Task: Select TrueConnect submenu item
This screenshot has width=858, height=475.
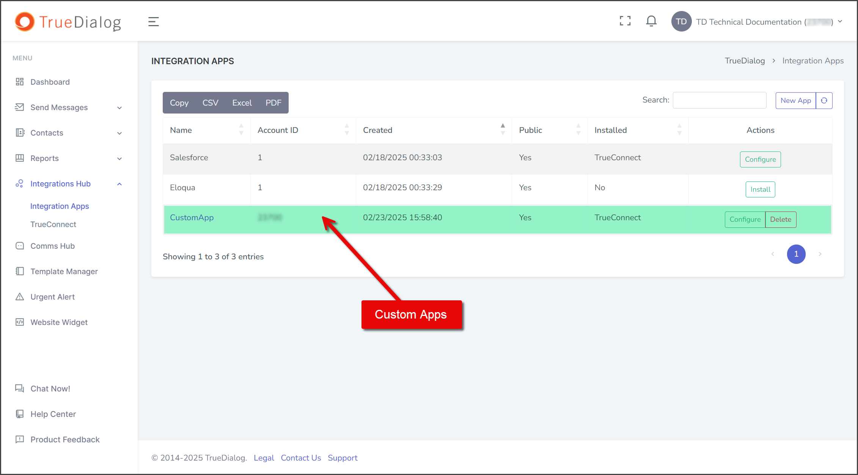Action: [x=53, y=224]
